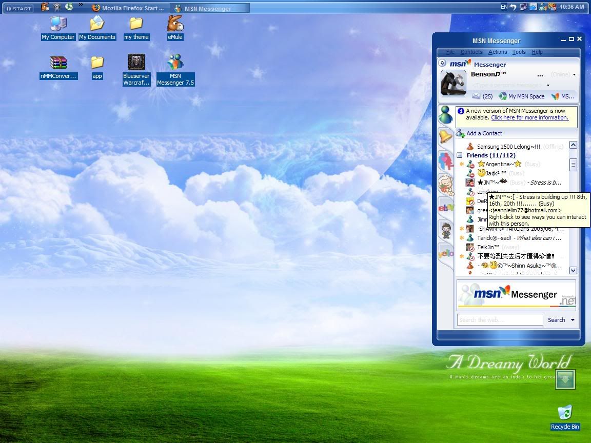The width and height of the screenshot is (591, 443).
Task: Click the MSN Messenger taskbar button
Action: tap(209, 8)
